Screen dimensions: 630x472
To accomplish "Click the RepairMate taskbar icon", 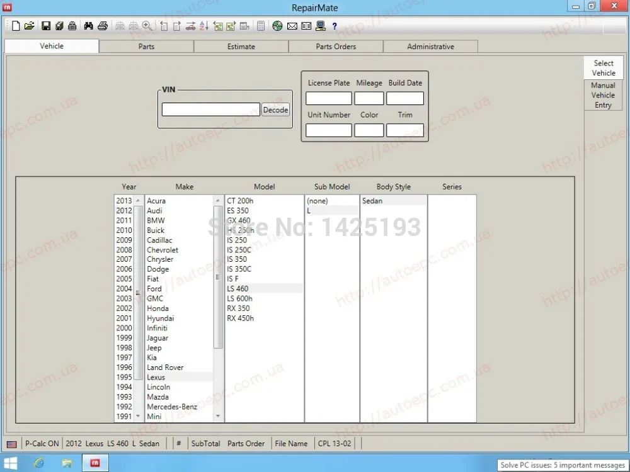I will pos(95,463).
